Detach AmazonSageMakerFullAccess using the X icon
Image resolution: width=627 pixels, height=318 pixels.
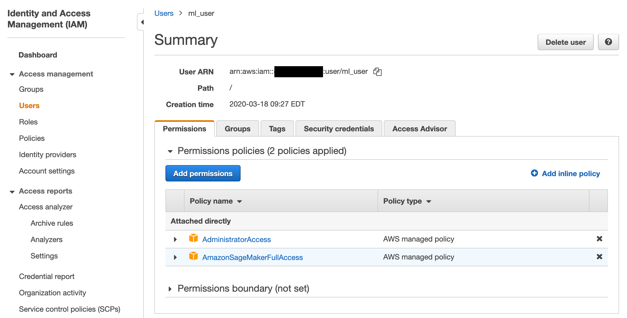[599, 257]
